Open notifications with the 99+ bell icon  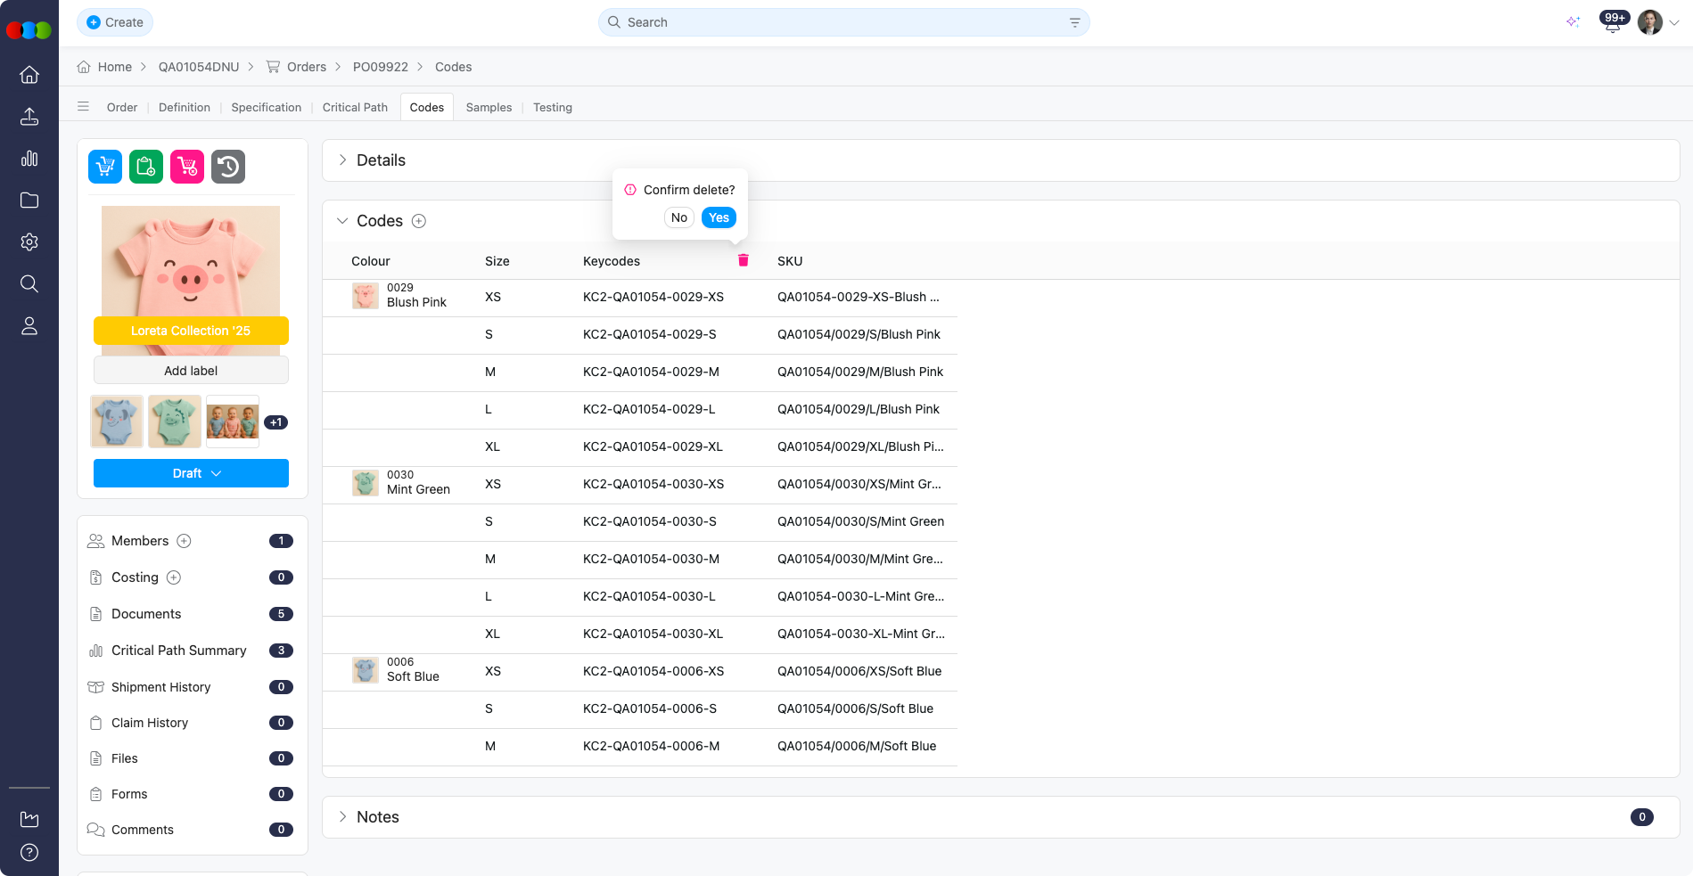1612,22
